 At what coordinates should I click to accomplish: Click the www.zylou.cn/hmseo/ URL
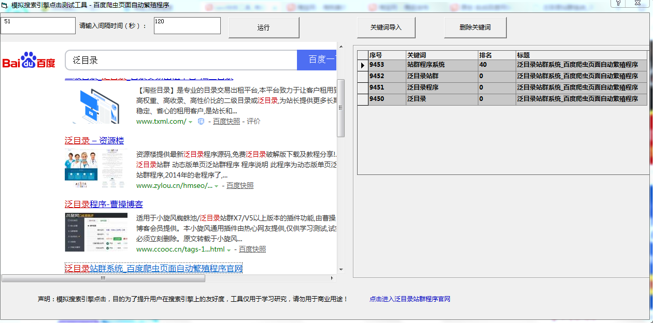[174, 185]
